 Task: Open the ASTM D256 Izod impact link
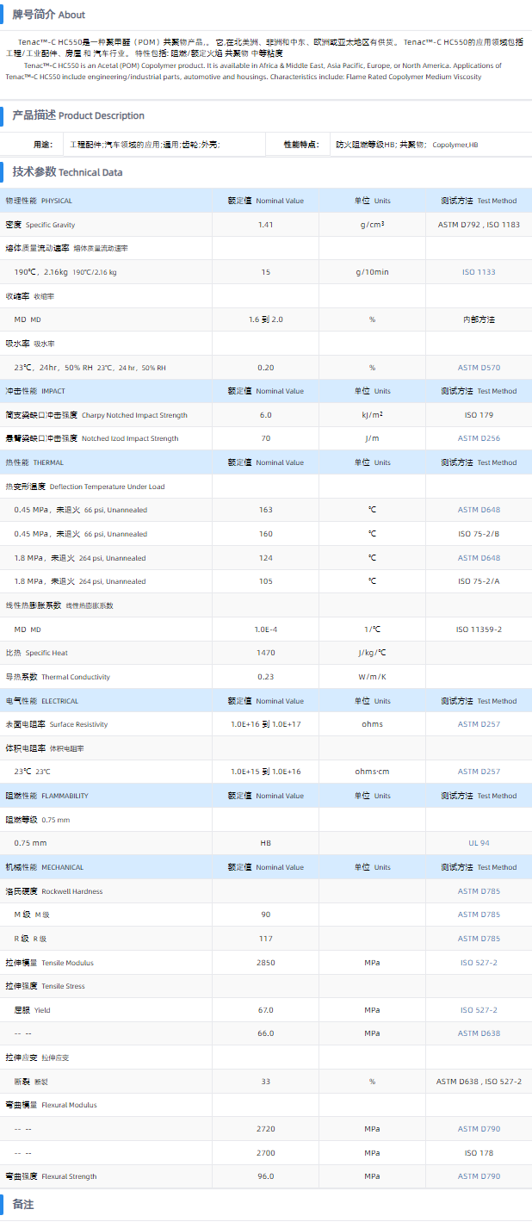479,438
